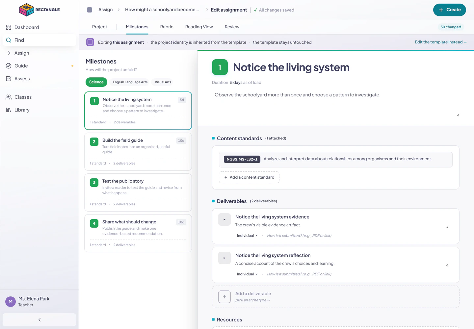Expand Notice the living system reflection deliverable

coord(224,258)
